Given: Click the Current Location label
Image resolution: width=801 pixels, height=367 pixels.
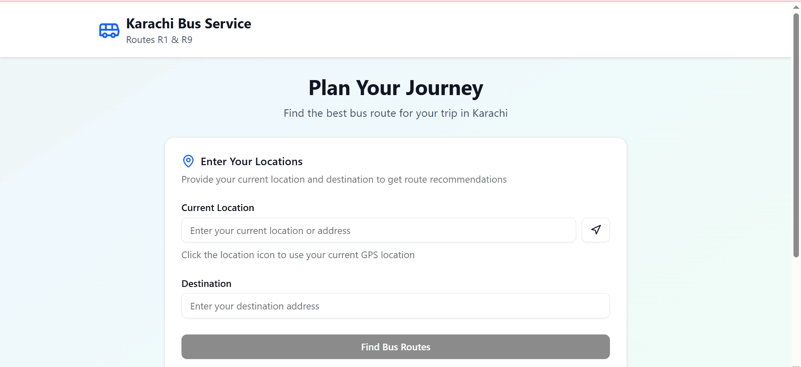Looking at the screenshot, I should tap(217, 208).
